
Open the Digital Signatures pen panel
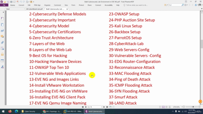(x=2, y=67)
